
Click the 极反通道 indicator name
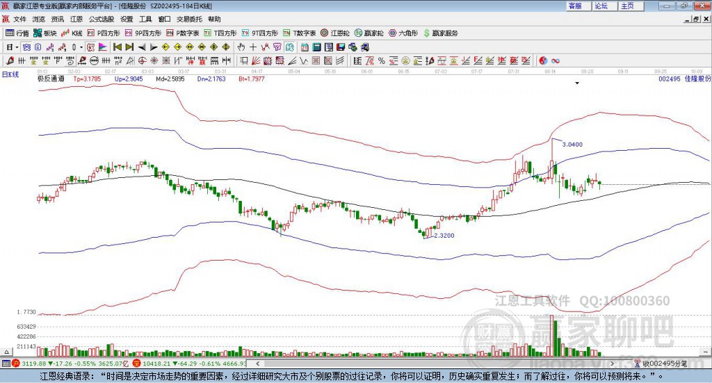[x=51, y=79]
